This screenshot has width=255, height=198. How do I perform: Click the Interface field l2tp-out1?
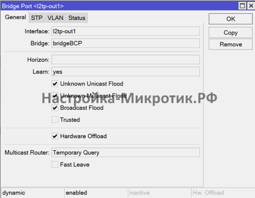click(126, 31)
